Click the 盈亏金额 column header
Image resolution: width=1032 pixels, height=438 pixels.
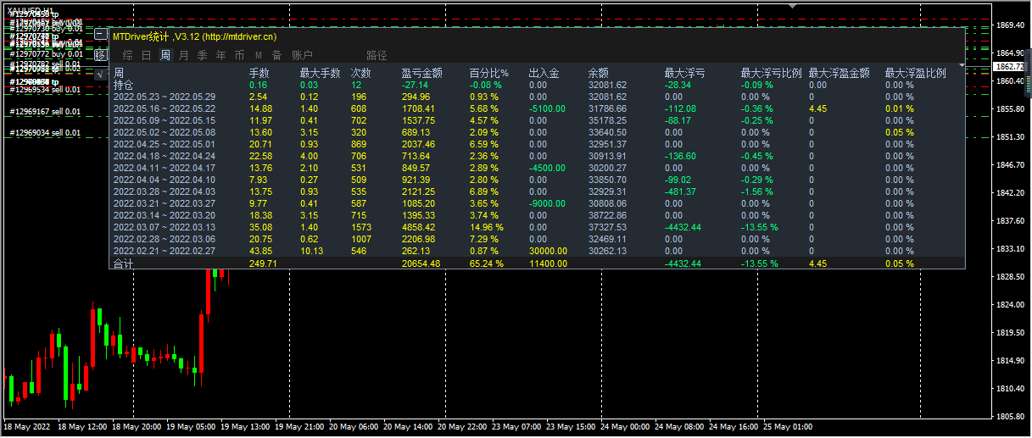(x=422, y=74)
